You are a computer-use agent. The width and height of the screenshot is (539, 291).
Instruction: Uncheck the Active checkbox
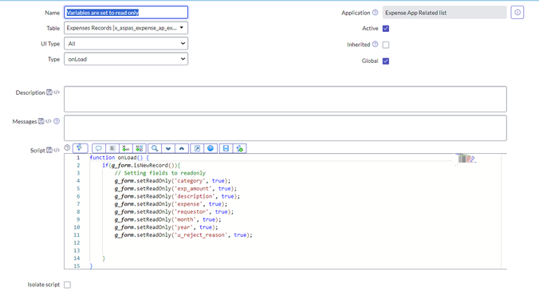[x=386, y=29]
